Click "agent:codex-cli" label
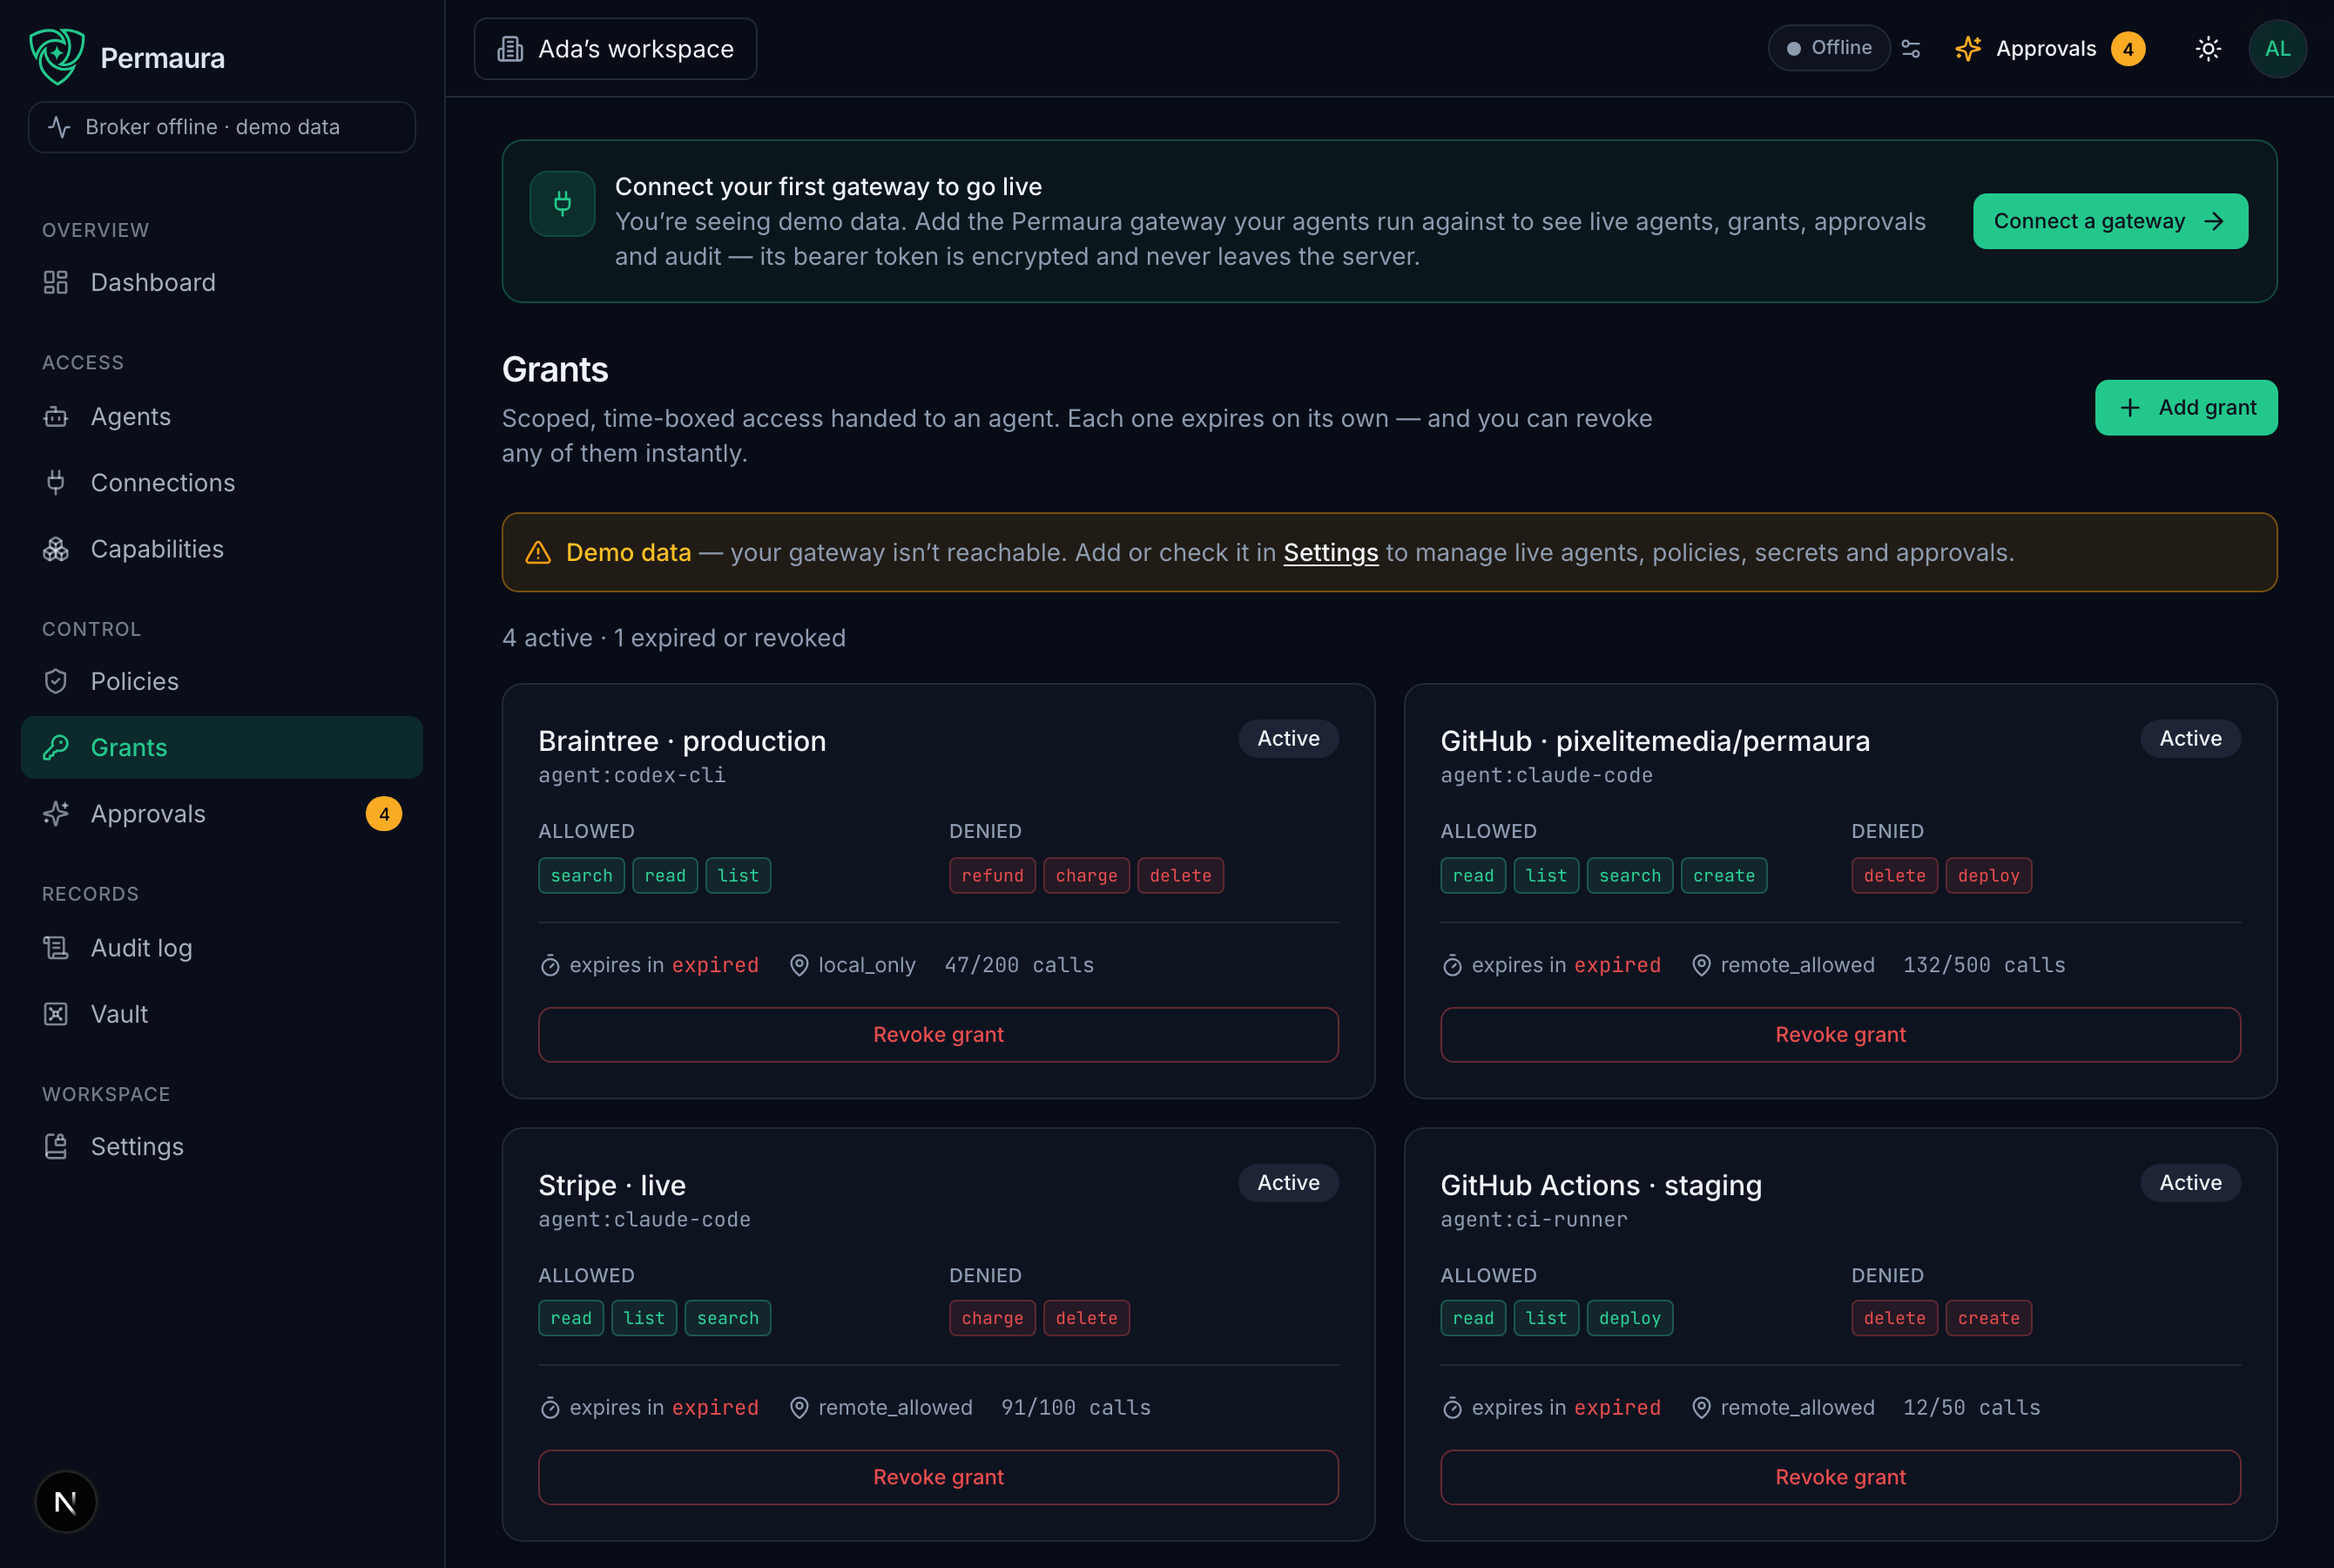The width and height of the screenshot is (2334, 1568). coord(631,775)
